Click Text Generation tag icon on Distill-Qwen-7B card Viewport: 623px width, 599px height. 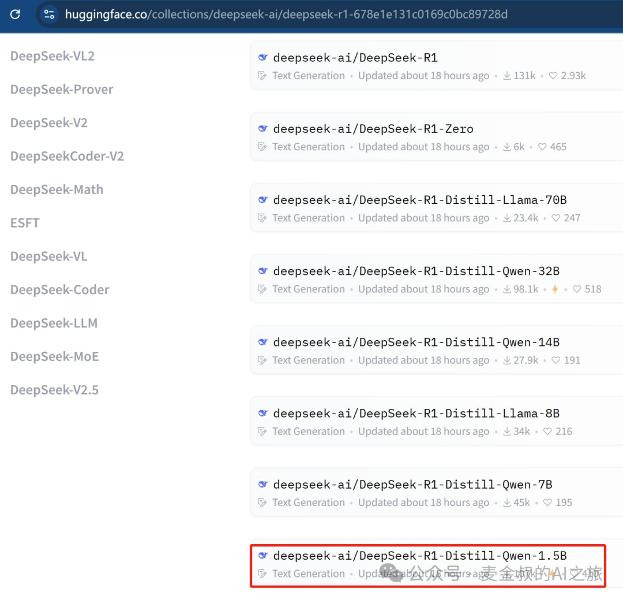tap(262, 503)
